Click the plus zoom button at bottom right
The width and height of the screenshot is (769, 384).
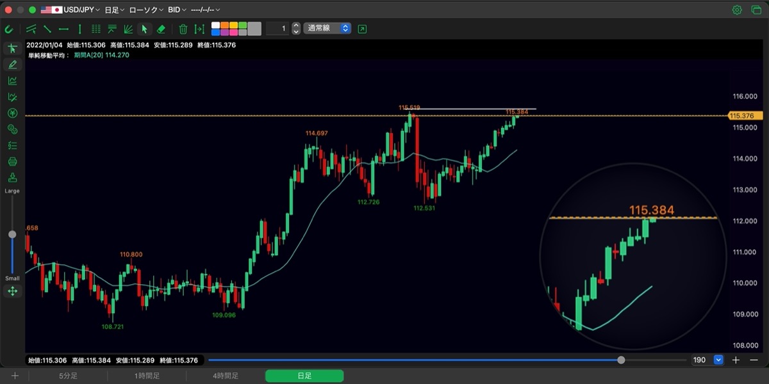(x=736, y=360)
